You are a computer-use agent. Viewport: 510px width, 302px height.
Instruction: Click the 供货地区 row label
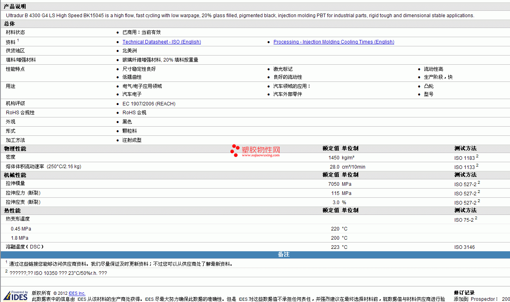tap(15, 51)
